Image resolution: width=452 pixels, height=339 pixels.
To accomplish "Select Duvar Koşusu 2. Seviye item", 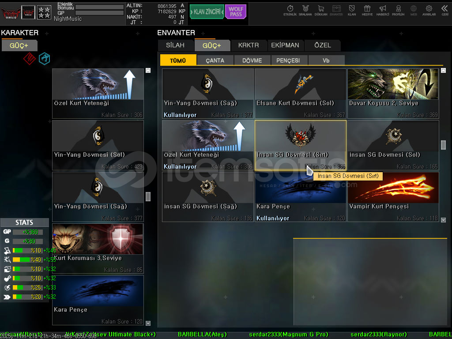I will [x=393, y=94].
